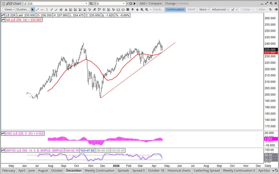Click the SSTOC (LE Z26, 14, 3, 3) label
The image size is (279, 174).
pyautogui.click(x=35, y=150)
